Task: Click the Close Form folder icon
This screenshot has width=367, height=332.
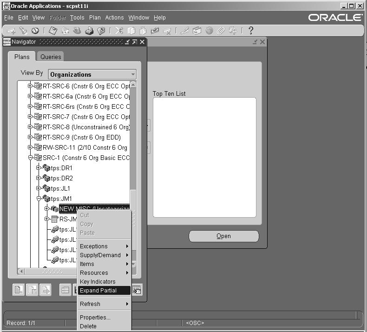Action: pos(101,31)
